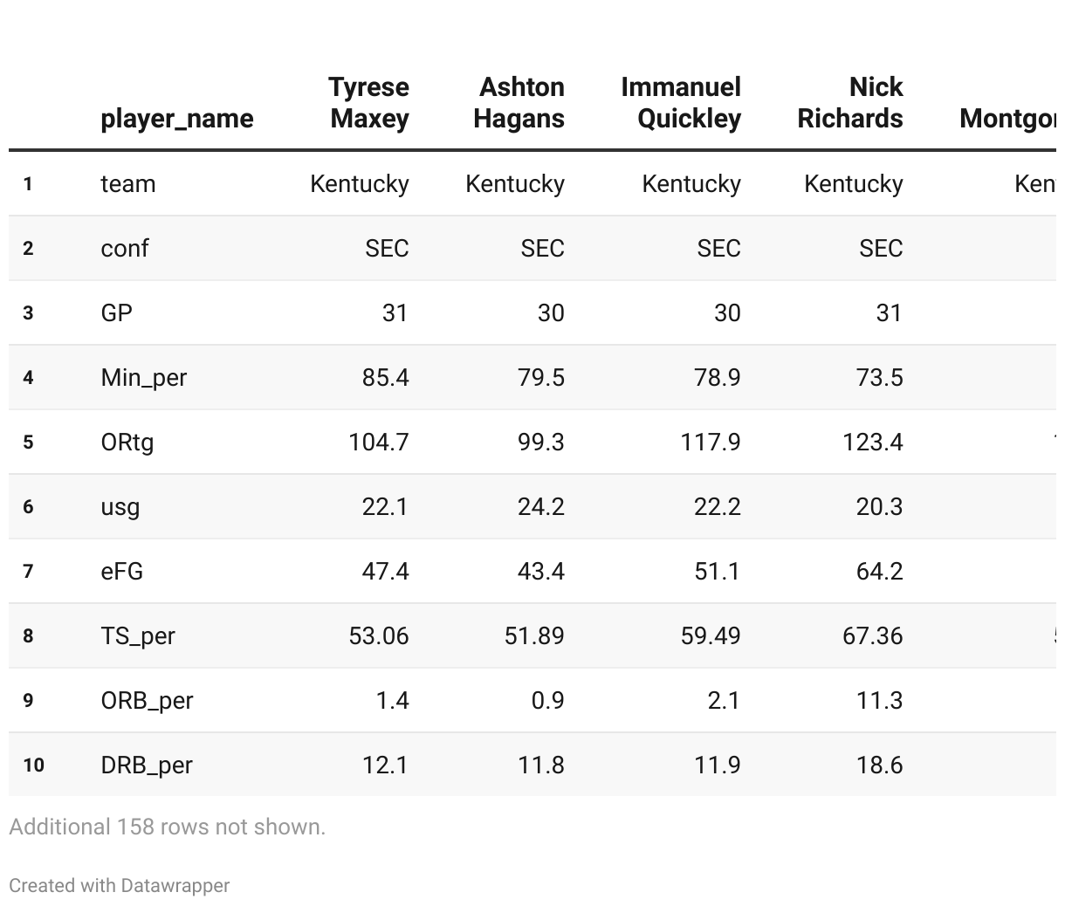Click the Nick Richards column header
The height and width of the screenshot is (906, 1065).
pos(850,103)
